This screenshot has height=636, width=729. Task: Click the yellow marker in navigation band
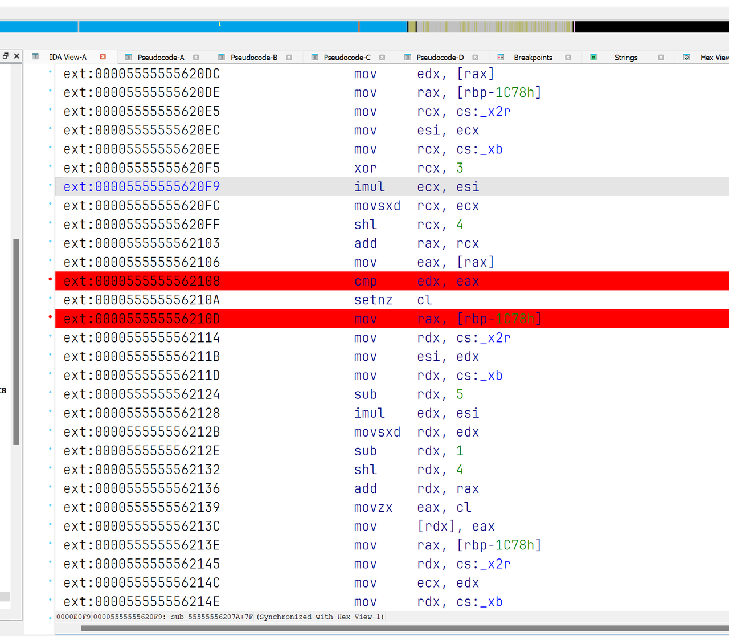tap(219, 24)
